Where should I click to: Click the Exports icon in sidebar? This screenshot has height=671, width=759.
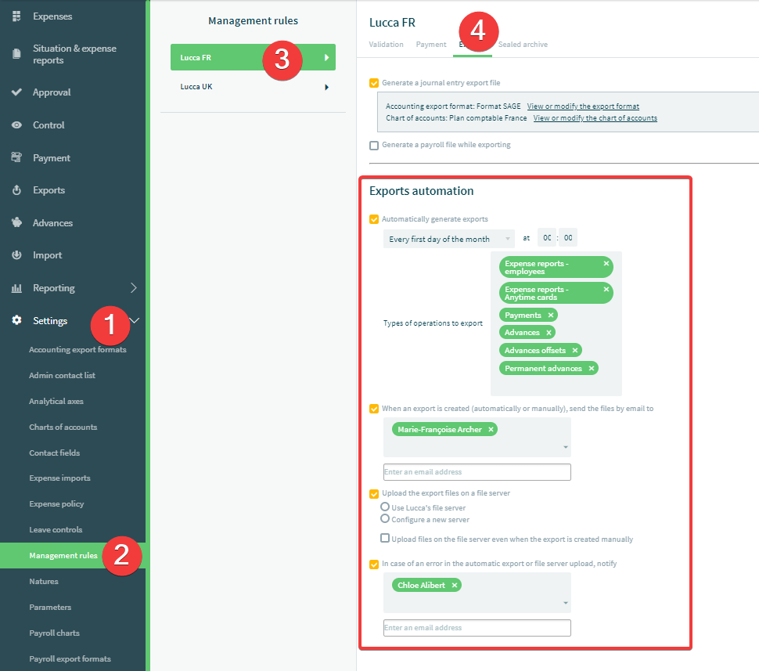[16, 190]
